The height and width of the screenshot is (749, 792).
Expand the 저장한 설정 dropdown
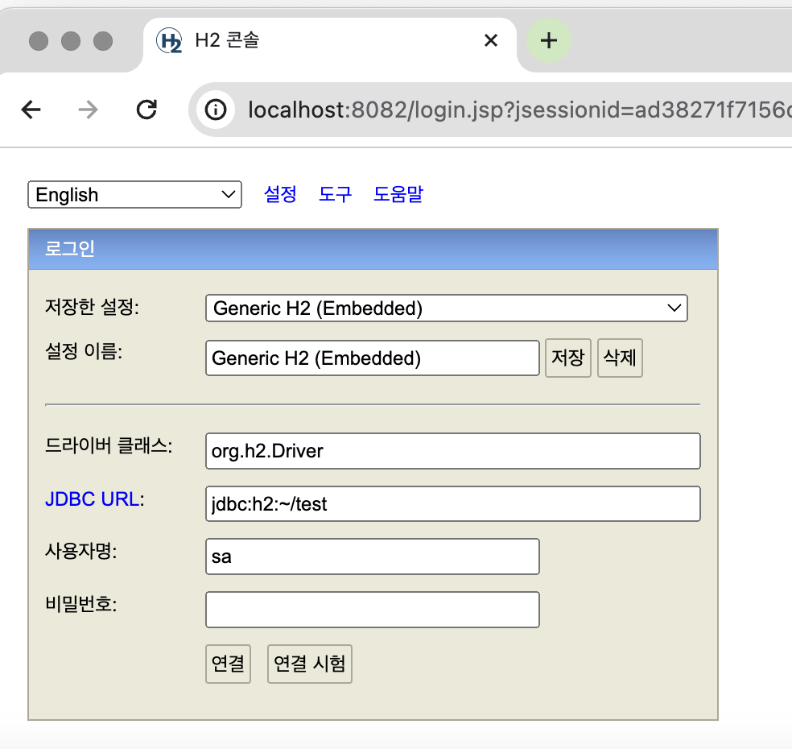447,308
